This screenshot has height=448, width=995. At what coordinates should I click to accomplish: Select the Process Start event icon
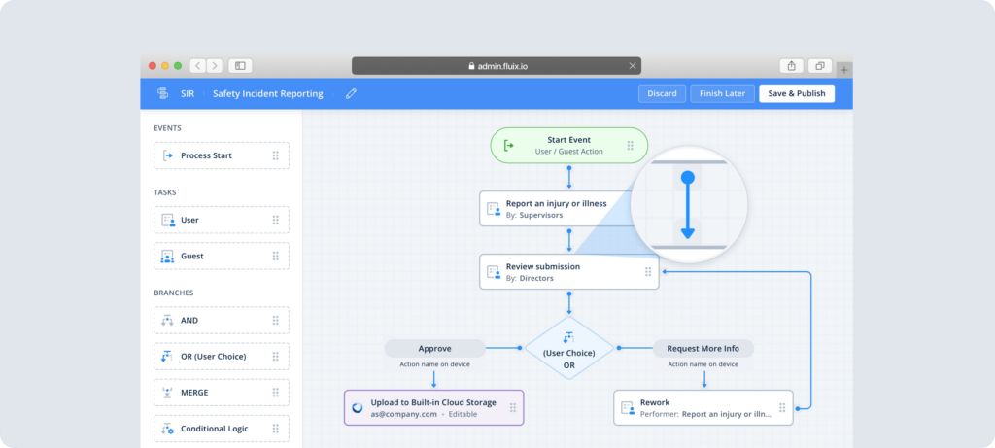pyautogui.click(x=168, y=155)
